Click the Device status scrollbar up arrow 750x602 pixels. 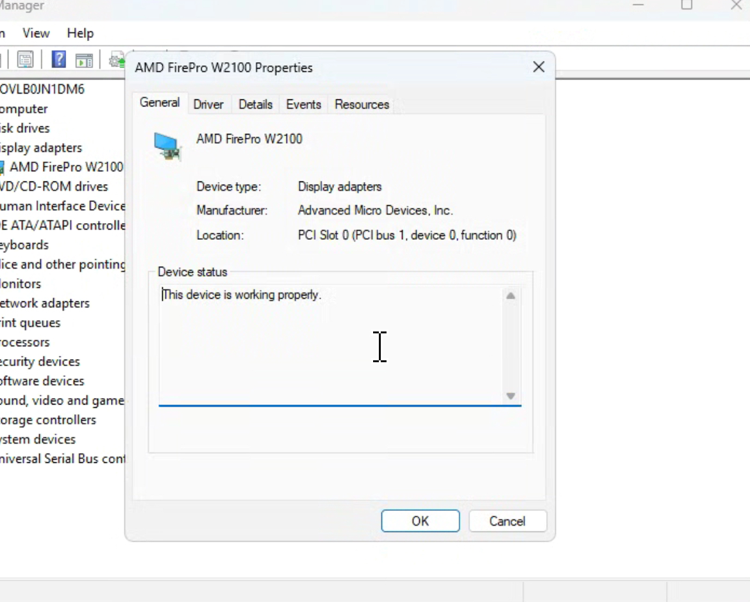(x=511, y=296)
